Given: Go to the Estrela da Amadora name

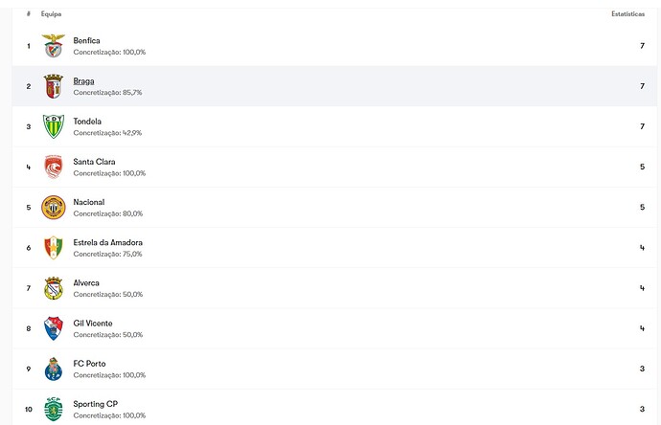Looking at the screenshot, I should (x=107, y=242).
